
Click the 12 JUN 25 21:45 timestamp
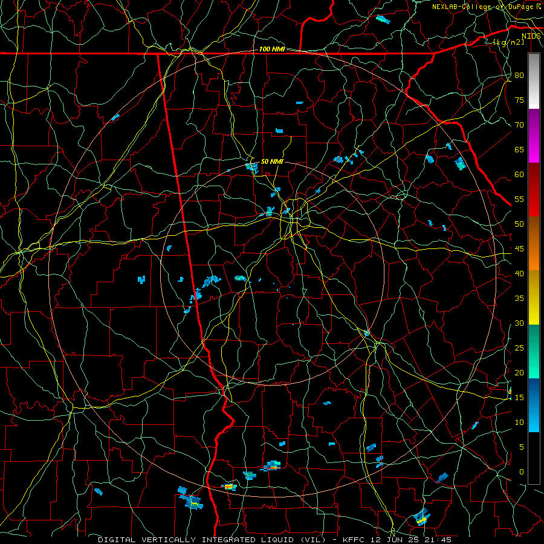411,540
